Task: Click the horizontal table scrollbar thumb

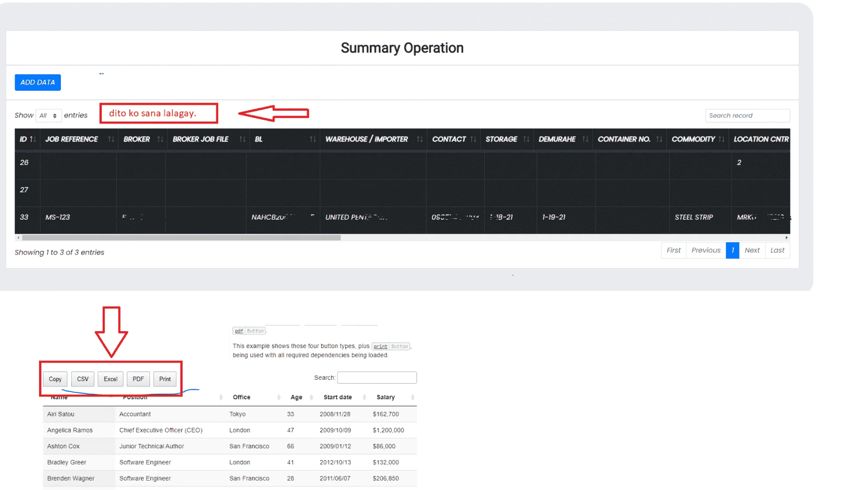Action: pos(181,238)
